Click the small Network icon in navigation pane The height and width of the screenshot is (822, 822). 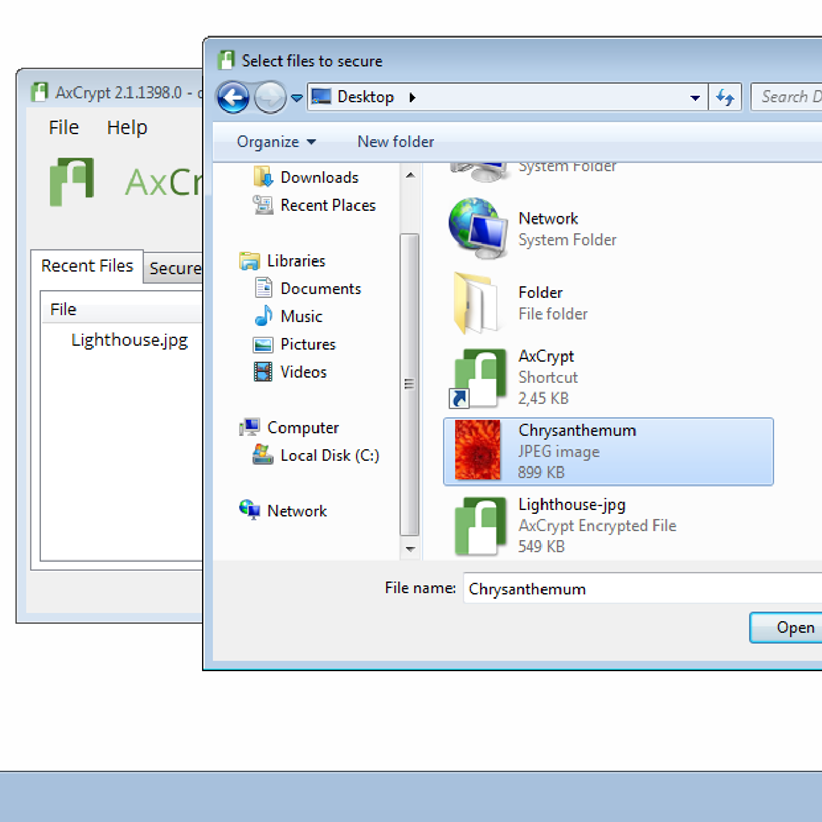250,510
